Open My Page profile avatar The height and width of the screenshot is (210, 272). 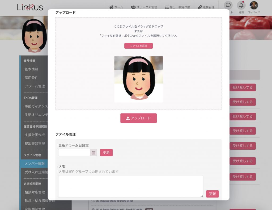(x=254, y=6)
